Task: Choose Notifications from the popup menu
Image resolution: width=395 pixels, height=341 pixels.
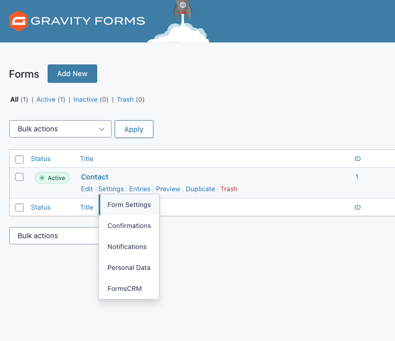Action: 129,246
